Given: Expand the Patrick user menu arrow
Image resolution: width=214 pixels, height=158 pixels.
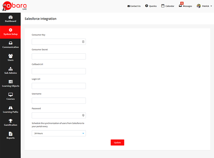Looking at the screenshot, I should coord(211,6).
